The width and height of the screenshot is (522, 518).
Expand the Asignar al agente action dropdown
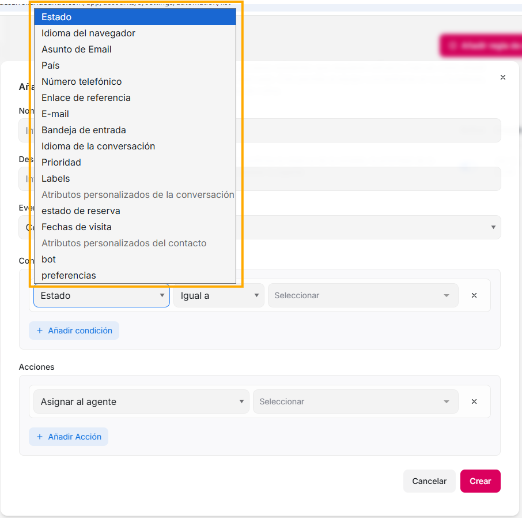[x=141, y=401]
